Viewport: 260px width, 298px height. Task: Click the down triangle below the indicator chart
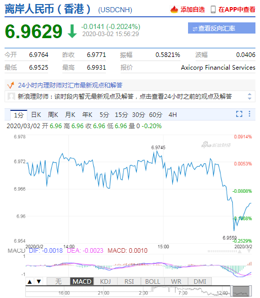coord(39,281)
